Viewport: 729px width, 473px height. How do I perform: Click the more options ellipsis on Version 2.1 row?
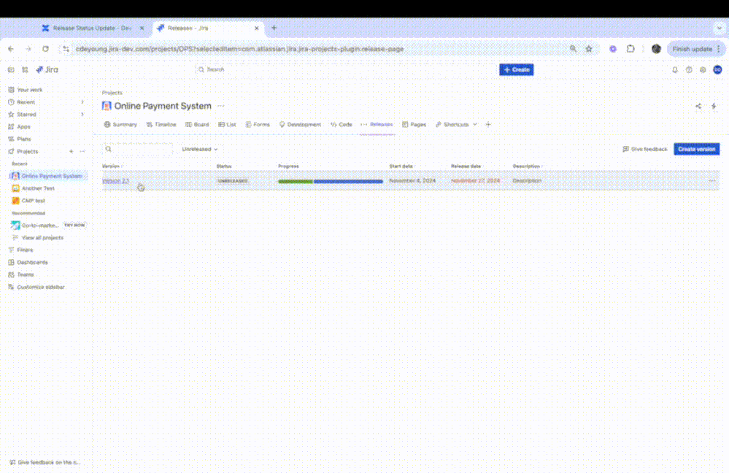click(x=713, y=180)
